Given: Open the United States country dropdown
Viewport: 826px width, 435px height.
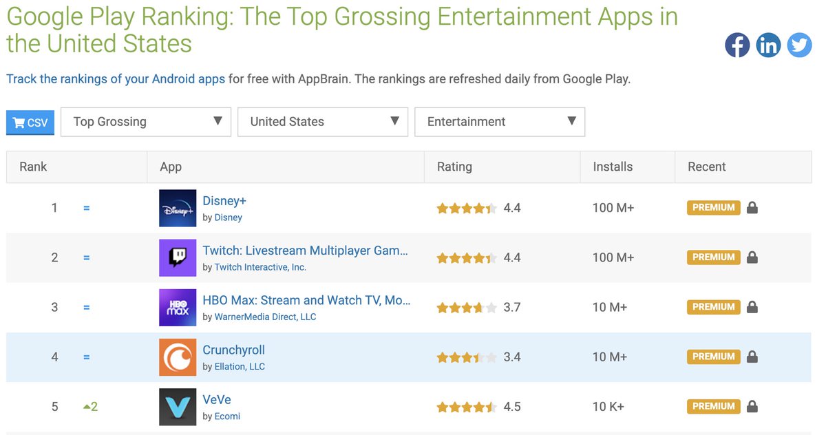Looking at the screenshot, I should click(x=323, y=122).
